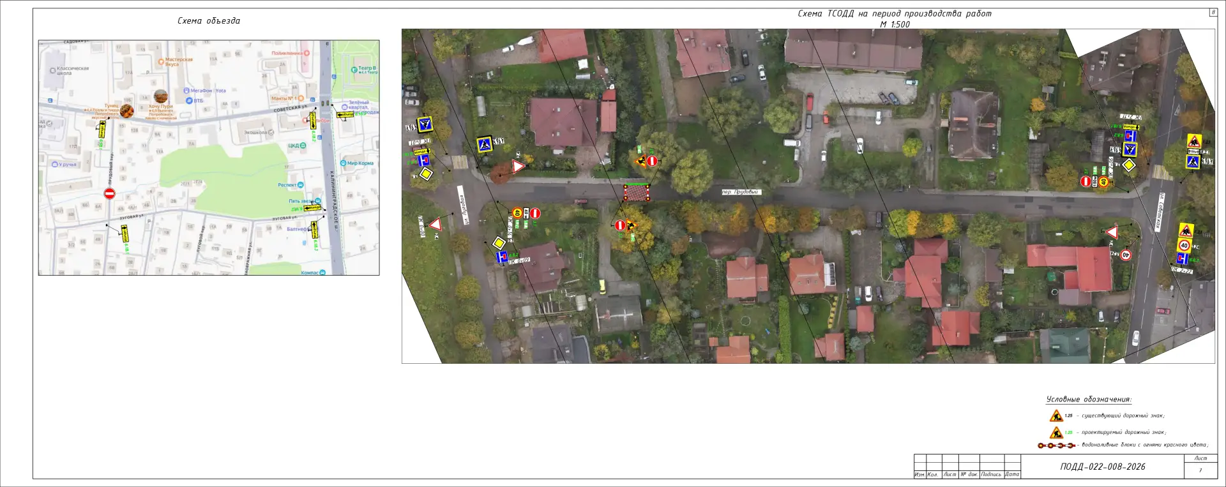The width and height of the screenshot is (1226, 487).
Task: Select the red hatched work zone on пер. Прудовый
Action: 637,193
